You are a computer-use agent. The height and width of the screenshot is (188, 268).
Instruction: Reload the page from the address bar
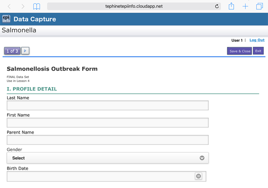[217, 6]
